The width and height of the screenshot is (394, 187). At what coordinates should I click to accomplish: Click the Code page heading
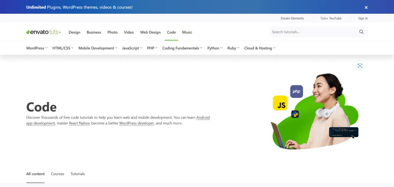41,107
